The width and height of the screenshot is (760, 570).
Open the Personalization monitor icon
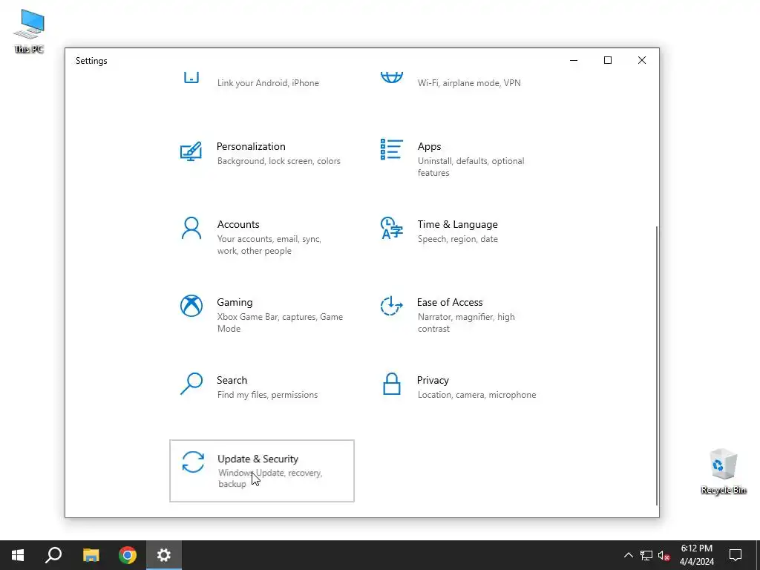[x=191, y=151]
